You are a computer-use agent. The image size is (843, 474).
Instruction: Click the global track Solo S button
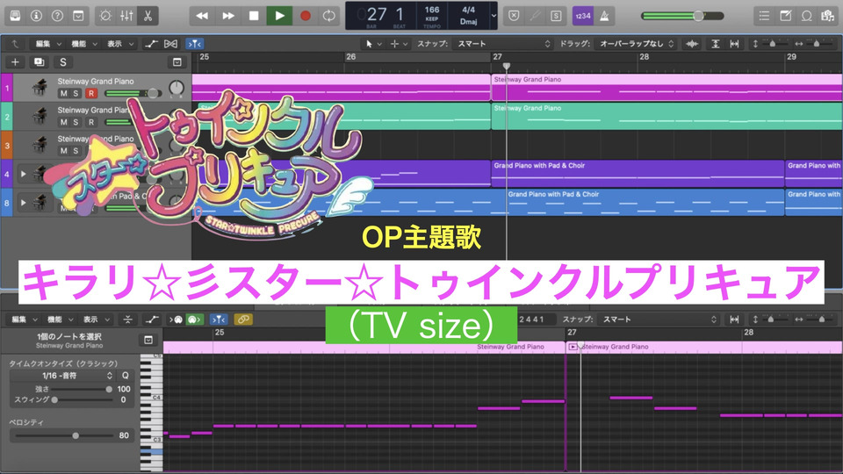click(63, 62)
